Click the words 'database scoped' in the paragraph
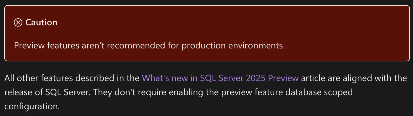The image size is (413, 116). point(320,92)
